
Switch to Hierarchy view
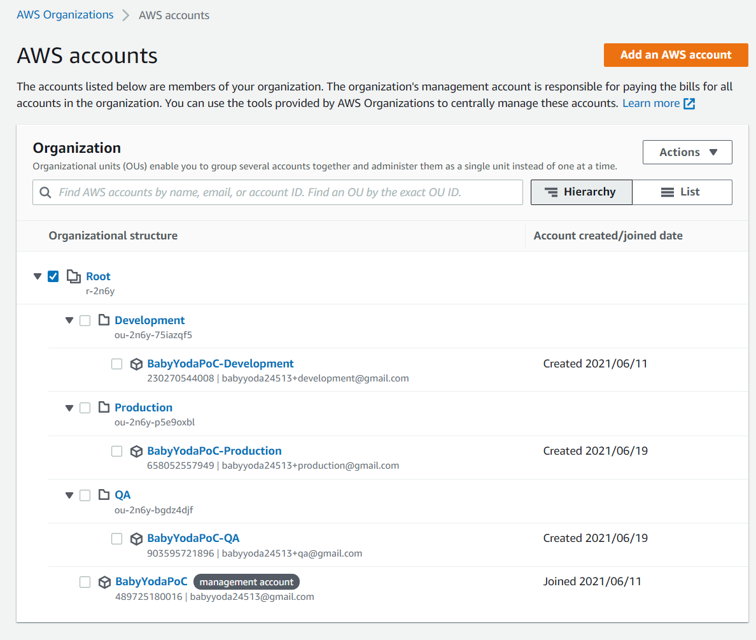click(581, 192)
